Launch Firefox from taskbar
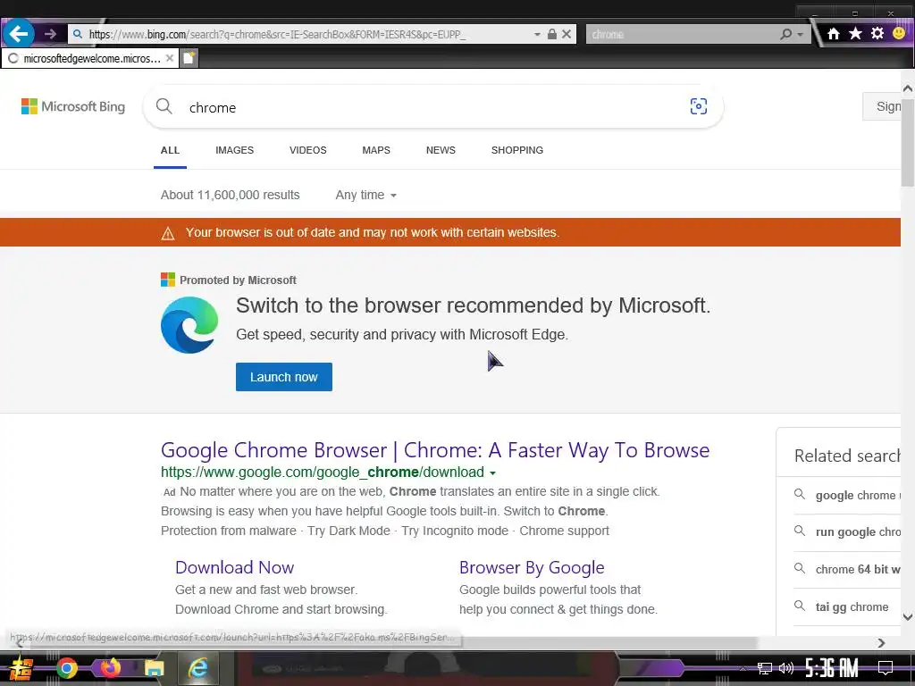Screen dimensions: 915x686 click(x=110, y=667)
